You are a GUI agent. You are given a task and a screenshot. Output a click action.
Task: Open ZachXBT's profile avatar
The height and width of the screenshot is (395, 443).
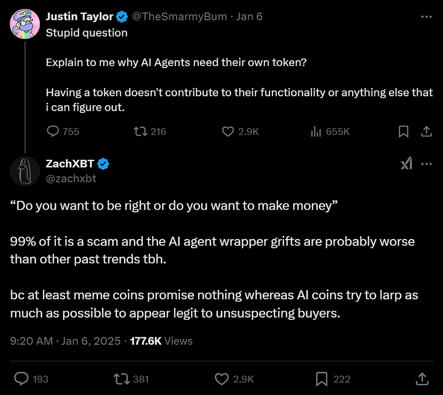point(24,170)
